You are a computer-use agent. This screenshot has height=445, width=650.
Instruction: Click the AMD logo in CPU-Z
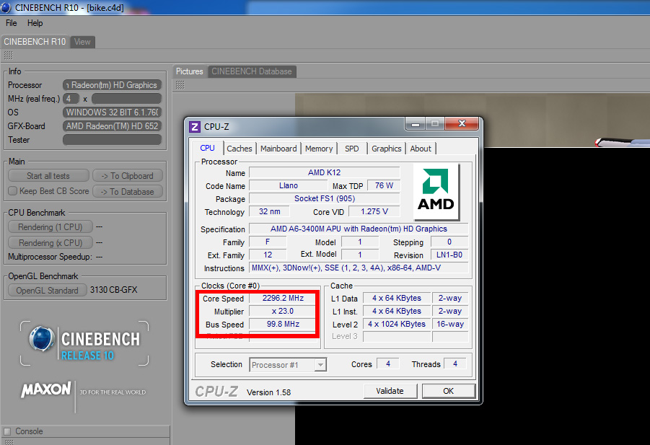point(436,191)
